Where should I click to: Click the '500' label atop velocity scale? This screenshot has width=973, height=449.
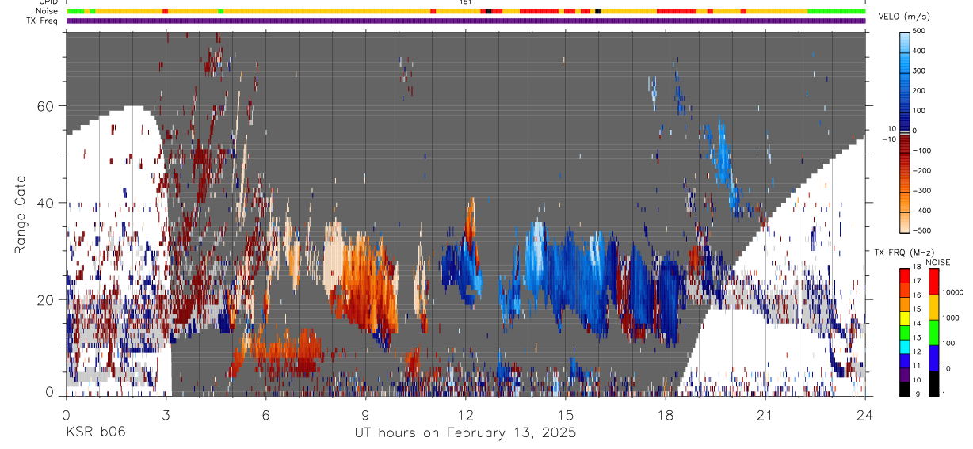[920, 31]
